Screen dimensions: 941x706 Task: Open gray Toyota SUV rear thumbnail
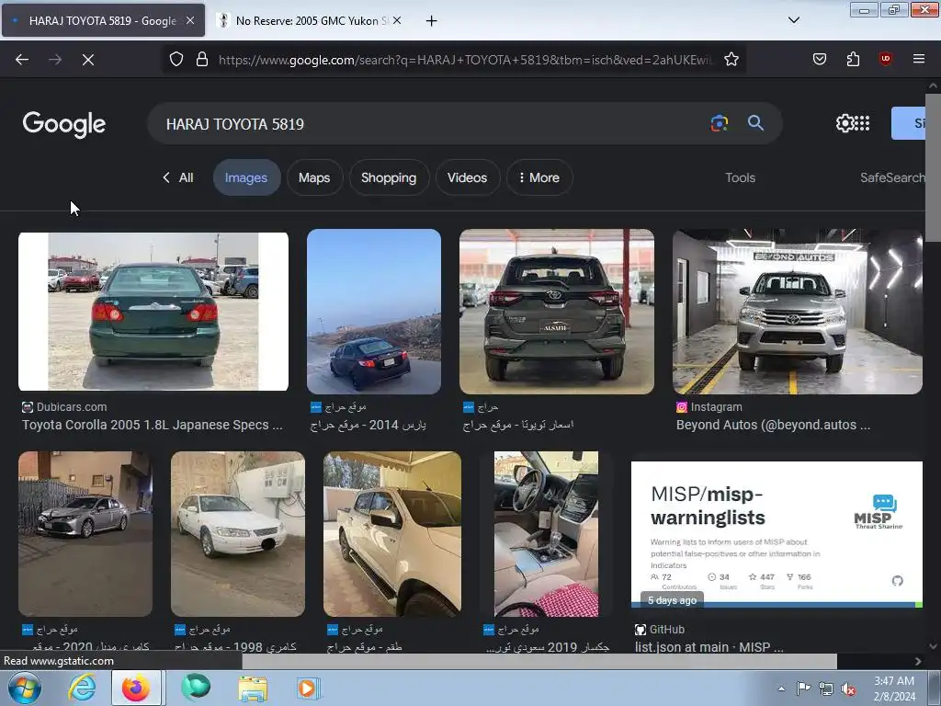pos(557,312)
